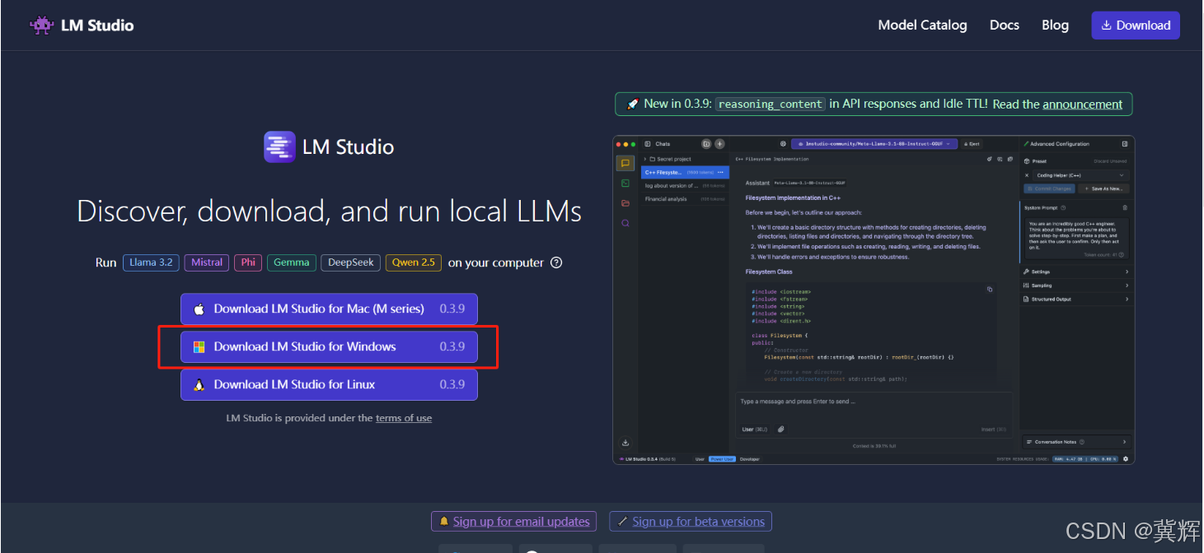
Task: Select the Gemma model tag
Action: tap(292, 263)
